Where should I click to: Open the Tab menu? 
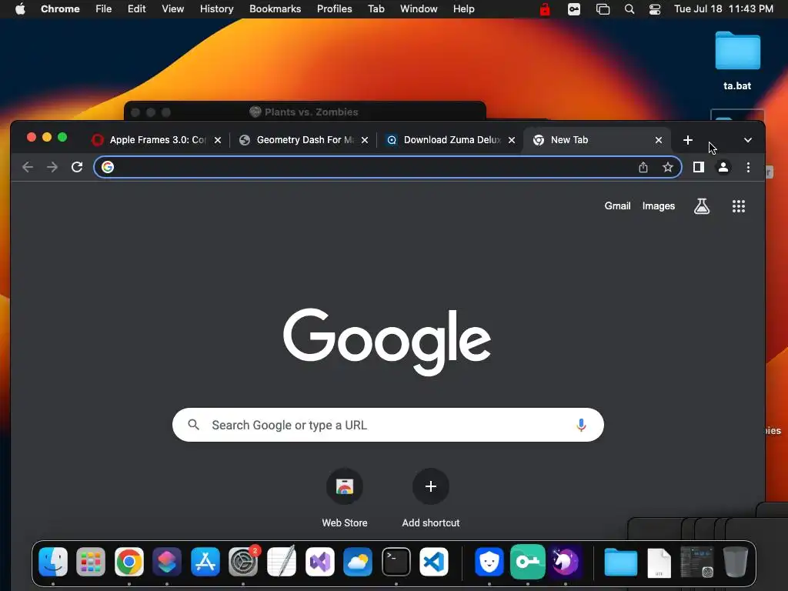pyautogui.click(x=376, y=9)
